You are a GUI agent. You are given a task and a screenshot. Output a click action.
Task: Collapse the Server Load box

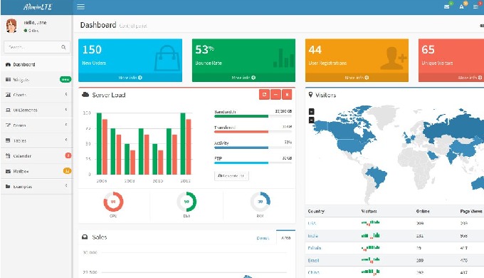coord(275,95)
